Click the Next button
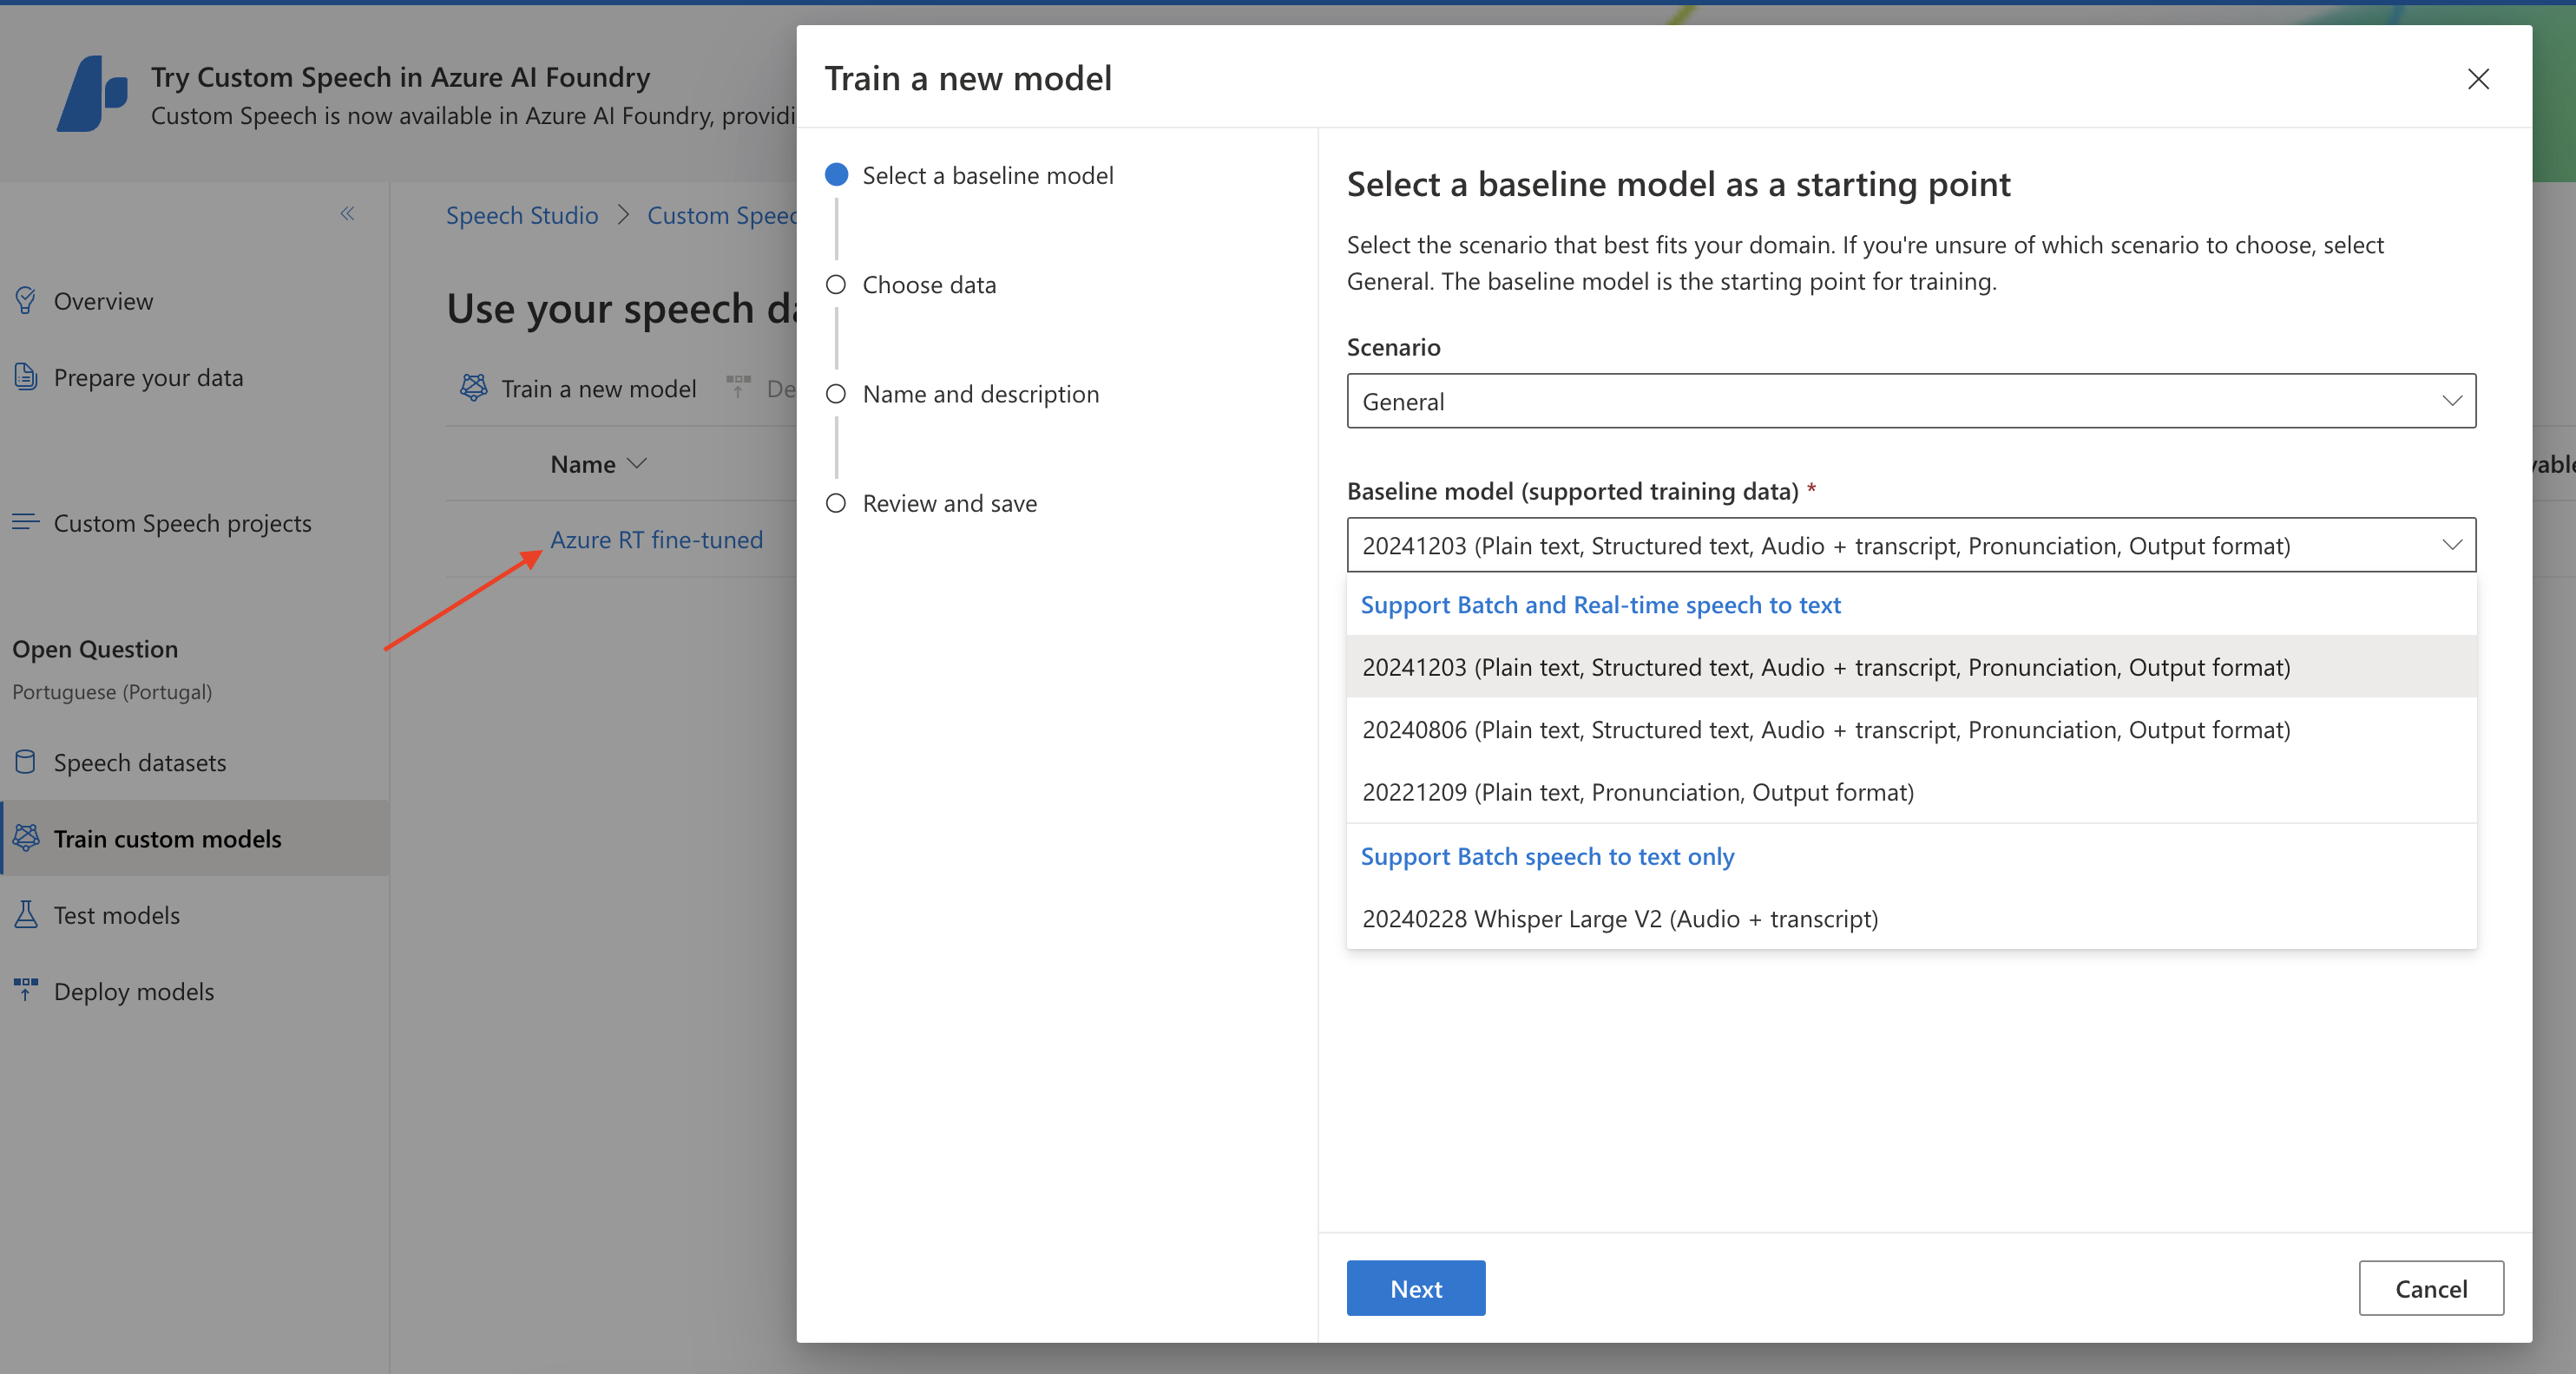 pos(1415,1288)
